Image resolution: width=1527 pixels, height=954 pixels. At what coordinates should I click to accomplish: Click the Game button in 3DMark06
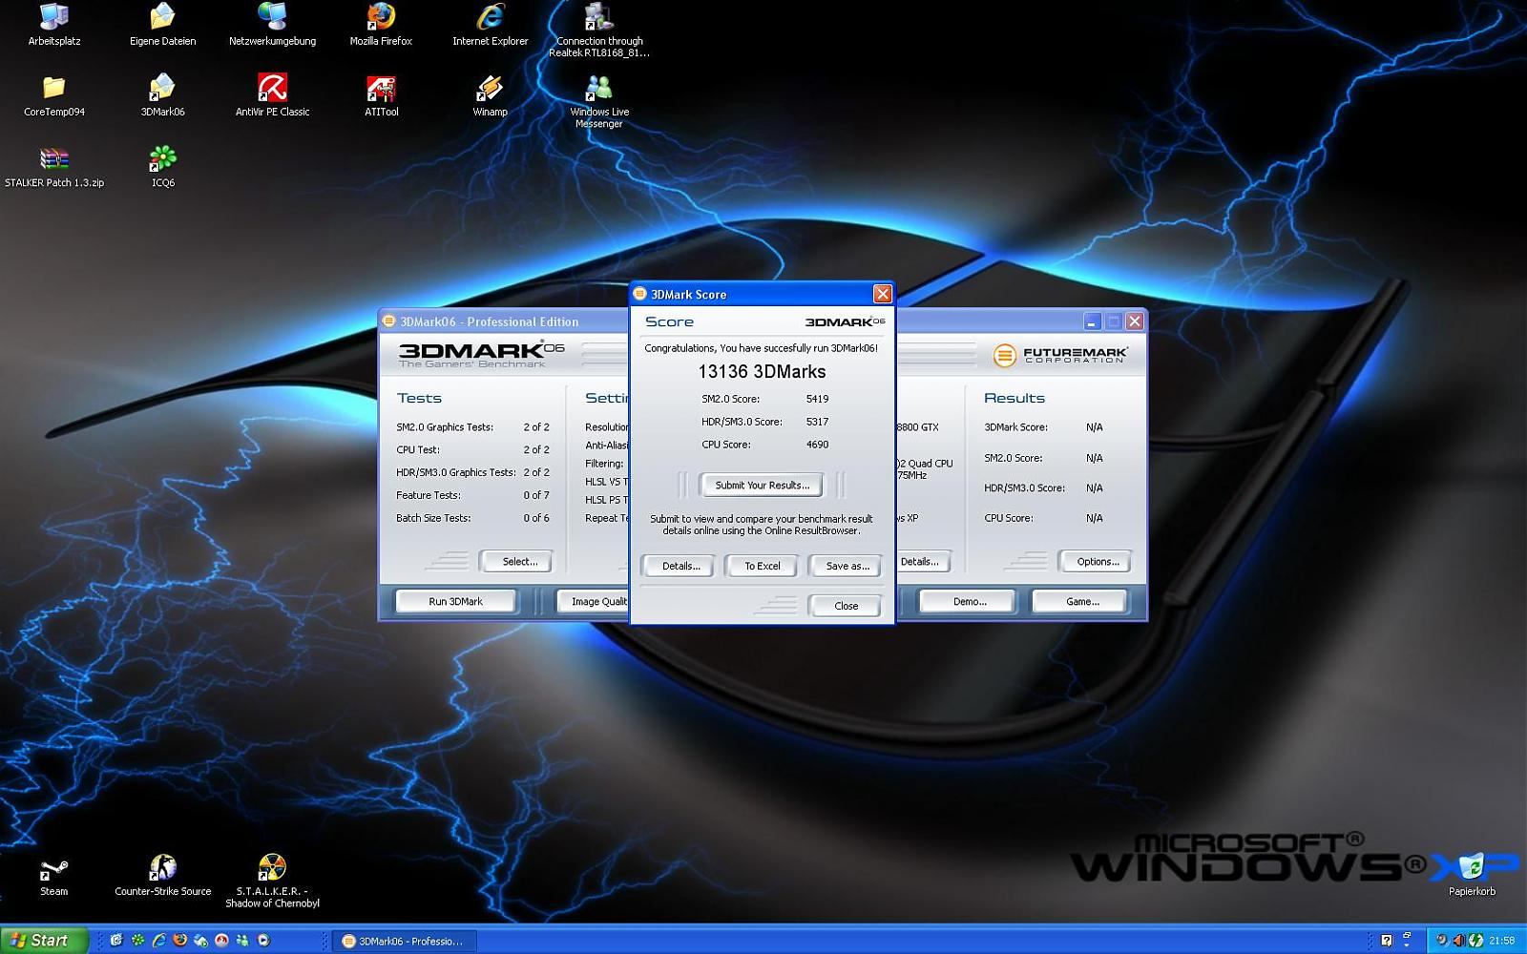[1081, 601]
